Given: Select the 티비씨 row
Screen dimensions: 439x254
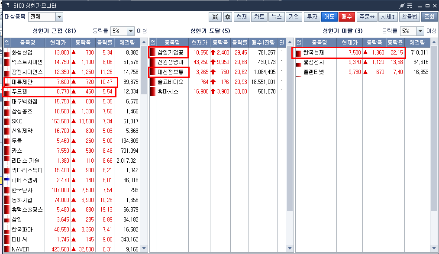Looking at the screenshot, I should [72, 239].
